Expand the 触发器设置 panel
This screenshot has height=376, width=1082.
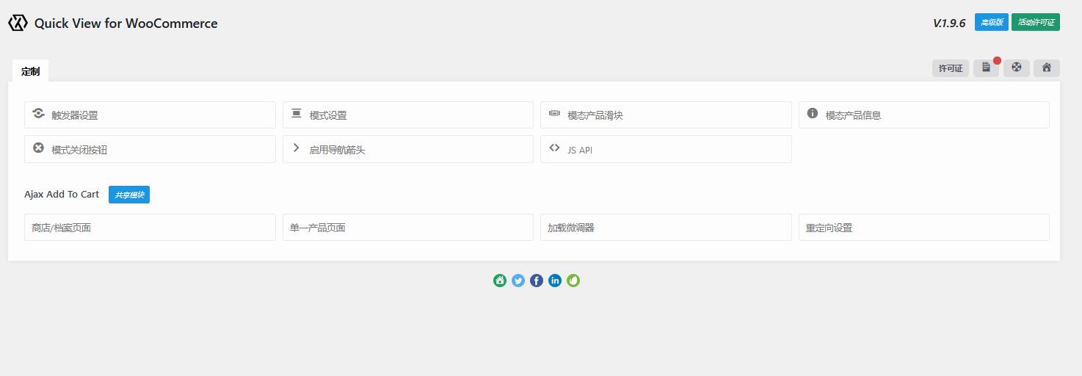point(150,115)
